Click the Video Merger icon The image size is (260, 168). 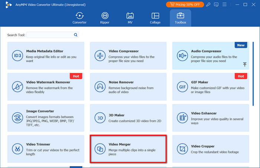pyautogui.click(x=100, y=149)
